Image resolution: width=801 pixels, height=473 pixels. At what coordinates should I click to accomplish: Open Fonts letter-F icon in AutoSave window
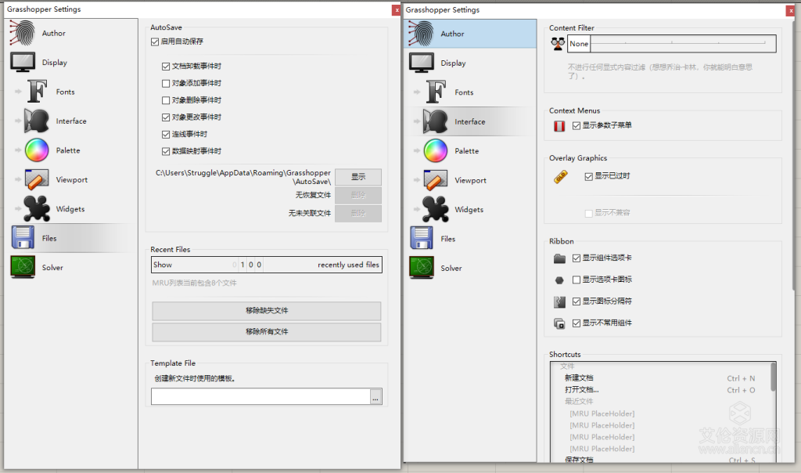point(37,92)
